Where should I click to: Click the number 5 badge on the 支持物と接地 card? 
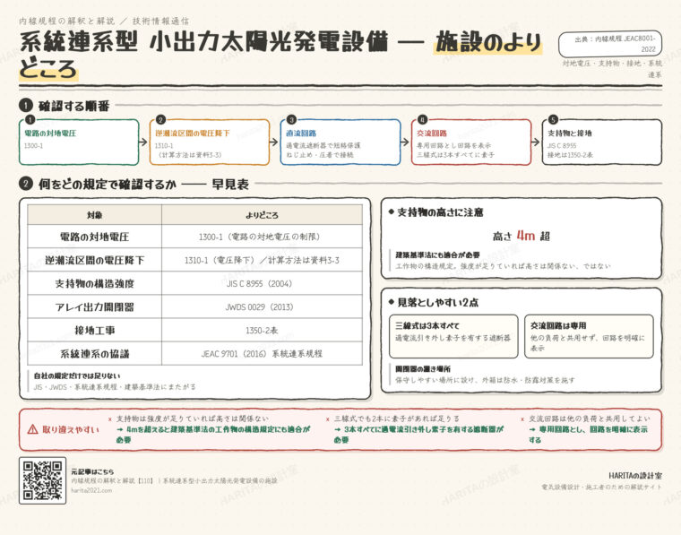coord(553,119)
